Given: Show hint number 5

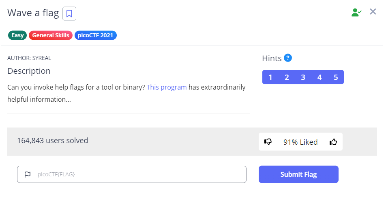Looking at the screenshot, I should (336, 77).
